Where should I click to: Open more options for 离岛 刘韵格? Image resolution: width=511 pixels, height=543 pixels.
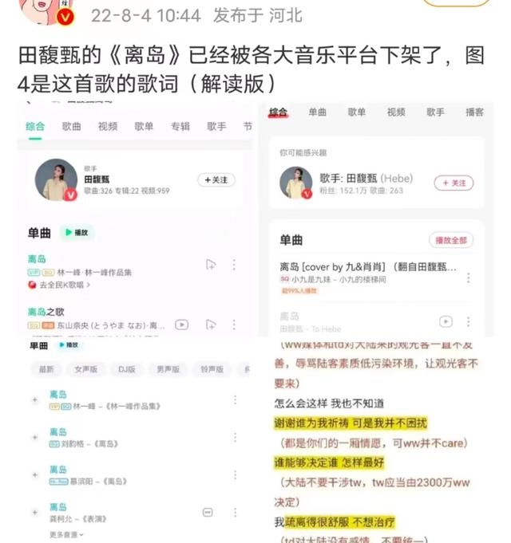tap(235, 438)
